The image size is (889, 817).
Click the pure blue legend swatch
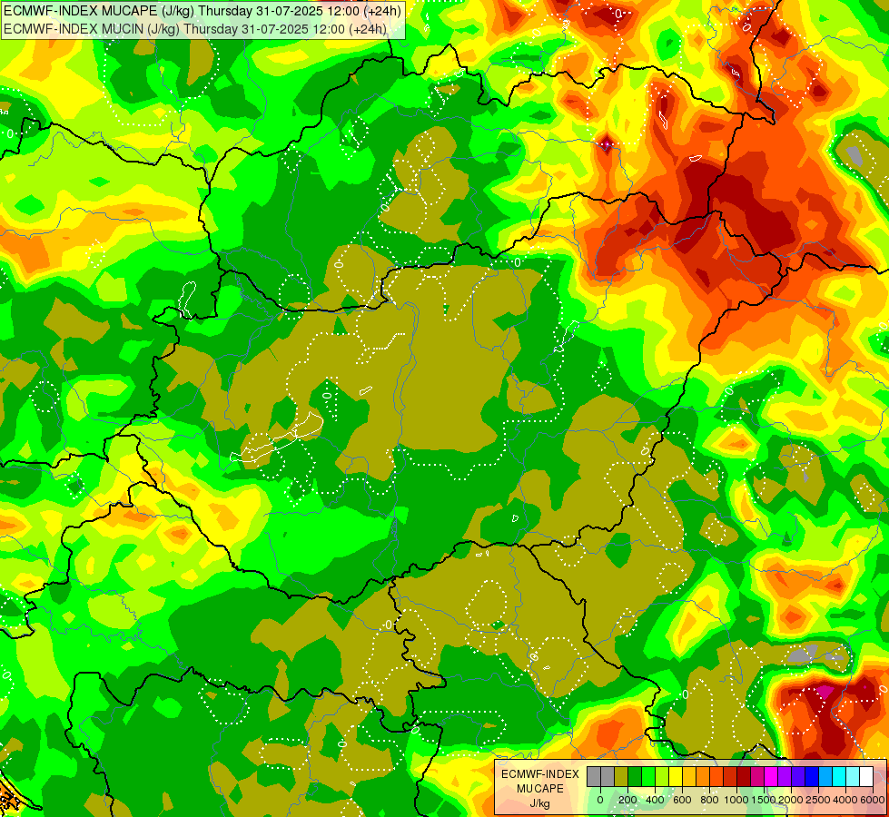coord(813,776)
